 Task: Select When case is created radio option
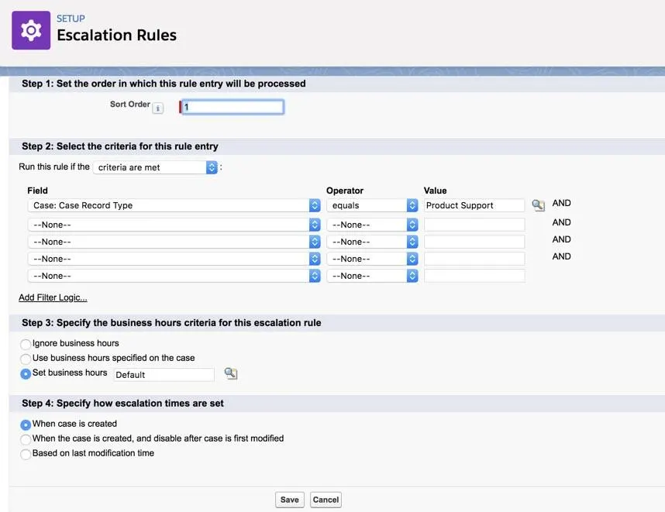(26, 424)
